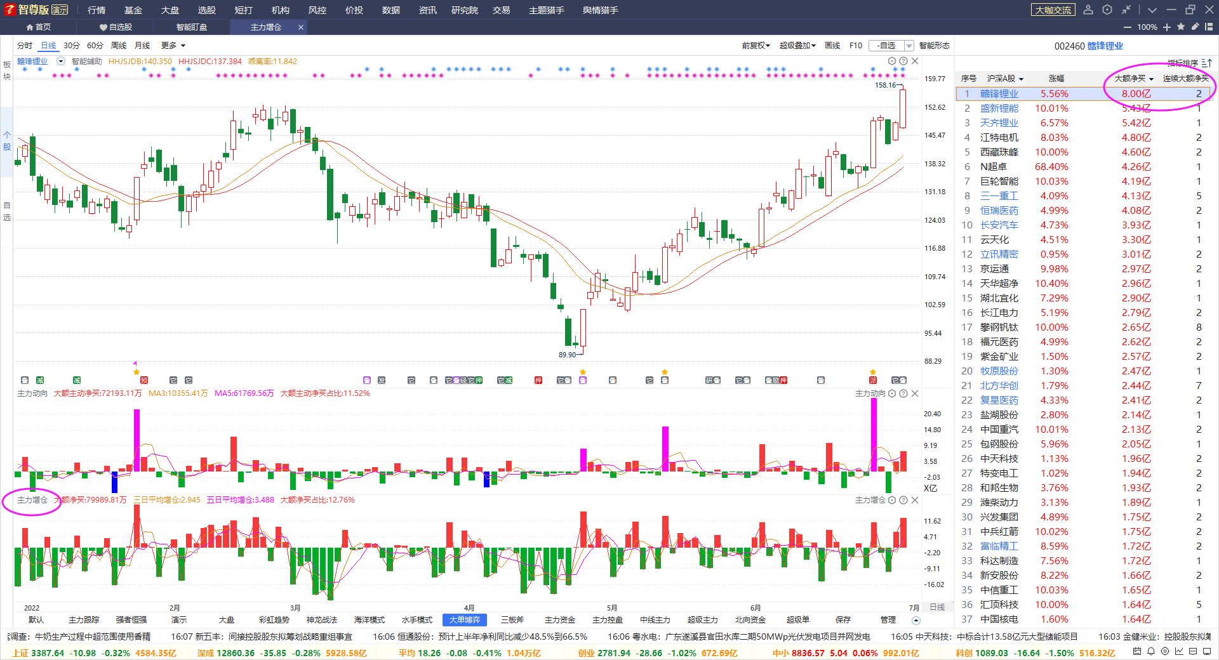Click the 管理 template button
1219x660 pixels.
pos(888,620)
